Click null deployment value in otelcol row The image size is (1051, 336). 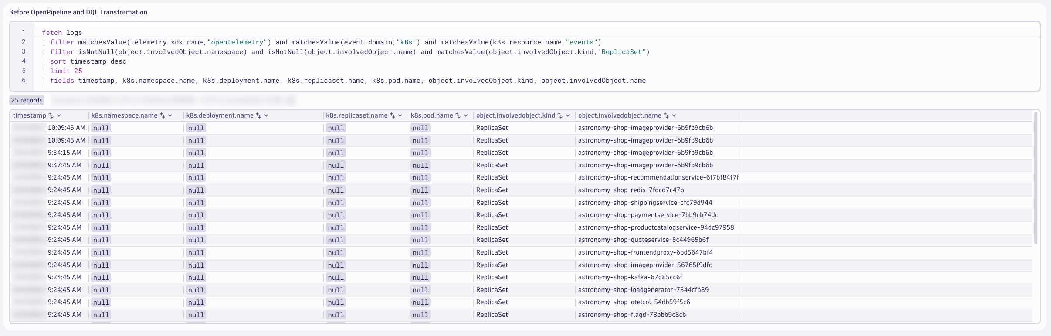(196, 302)
